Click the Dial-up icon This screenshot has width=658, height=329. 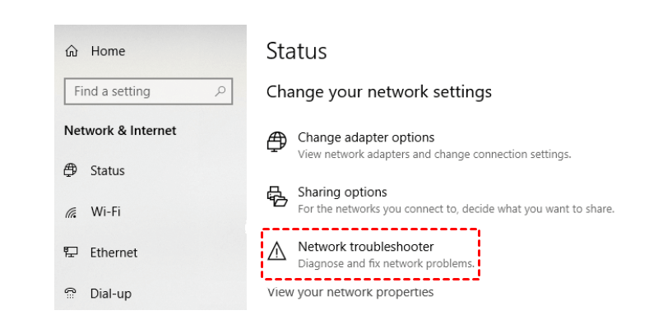pos(71,293)
